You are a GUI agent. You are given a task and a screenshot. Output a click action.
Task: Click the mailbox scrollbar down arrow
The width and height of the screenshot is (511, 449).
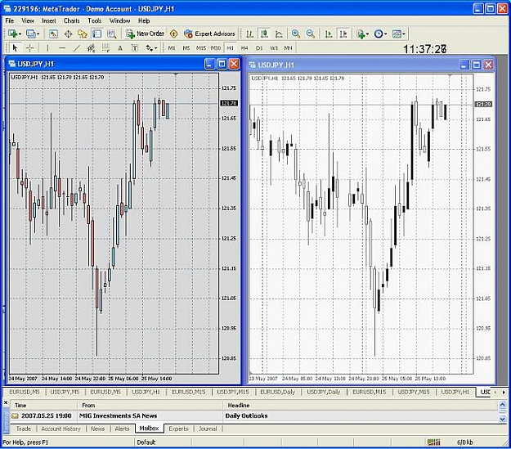(x=502, y=419)
